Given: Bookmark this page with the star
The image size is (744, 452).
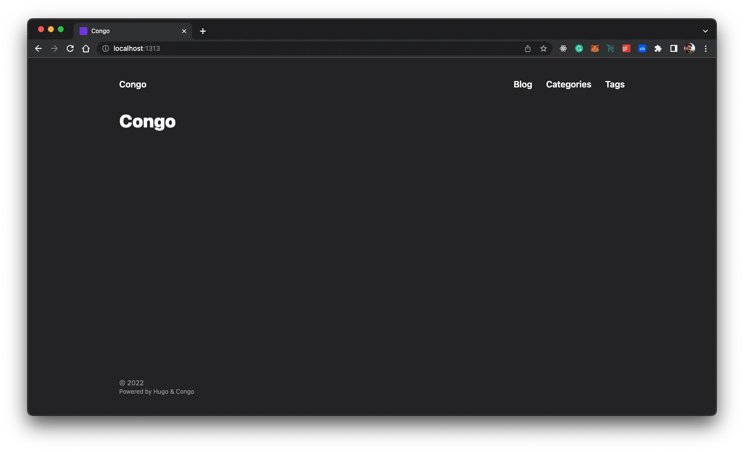Looking at the screenshot, I should point(544,48).
